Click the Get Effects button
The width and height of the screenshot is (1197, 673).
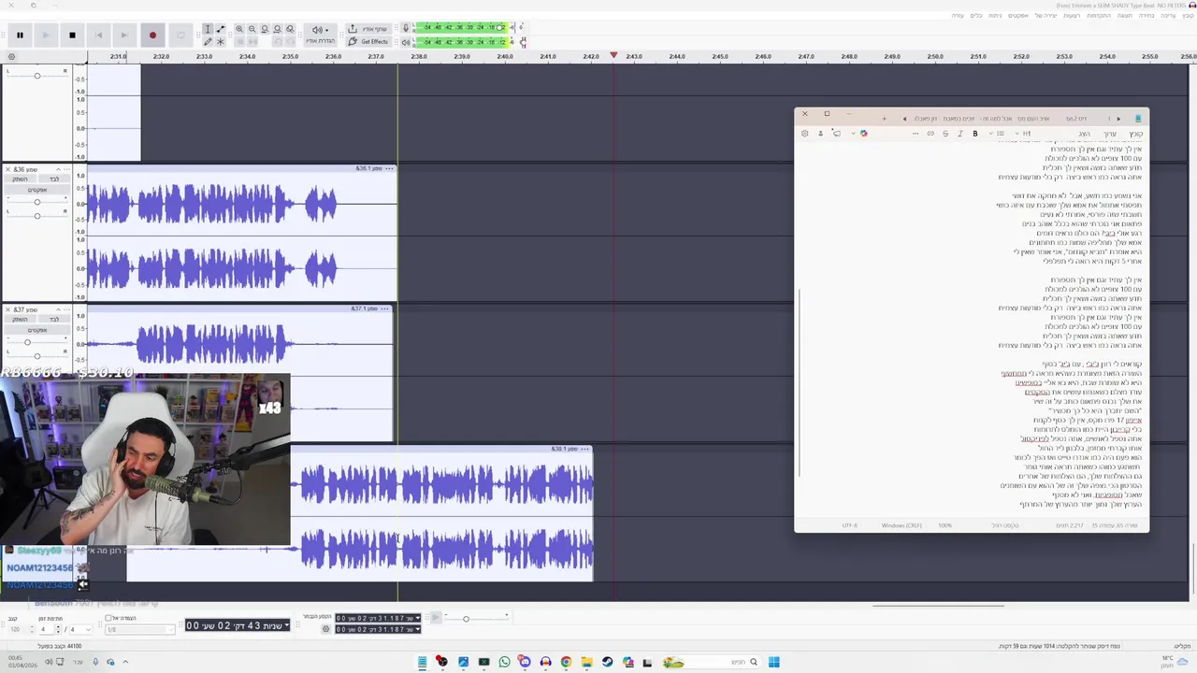(368, 41)
